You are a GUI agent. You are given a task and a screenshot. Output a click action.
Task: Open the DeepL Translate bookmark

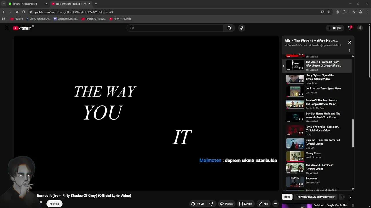38,19
